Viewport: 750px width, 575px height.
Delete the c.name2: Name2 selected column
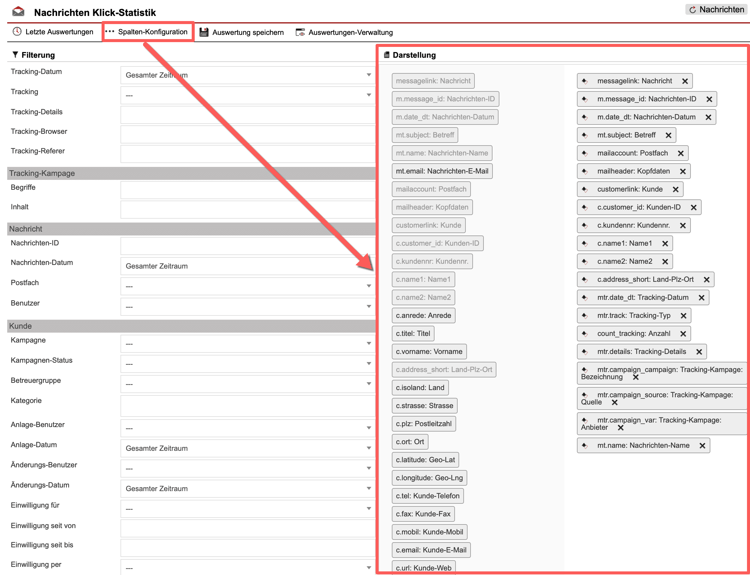665,262
